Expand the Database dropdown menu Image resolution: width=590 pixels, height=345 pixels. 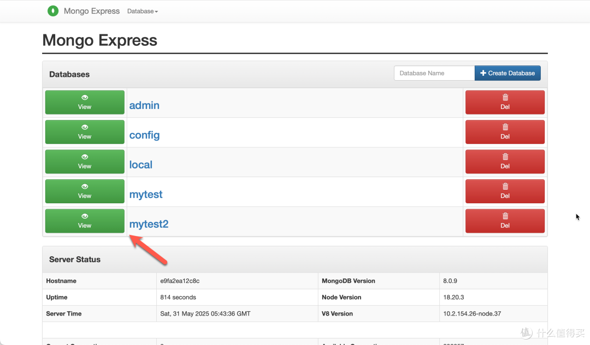pyautogui.click(x=142, y=11)
